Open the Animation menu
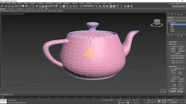 (40, 3)
